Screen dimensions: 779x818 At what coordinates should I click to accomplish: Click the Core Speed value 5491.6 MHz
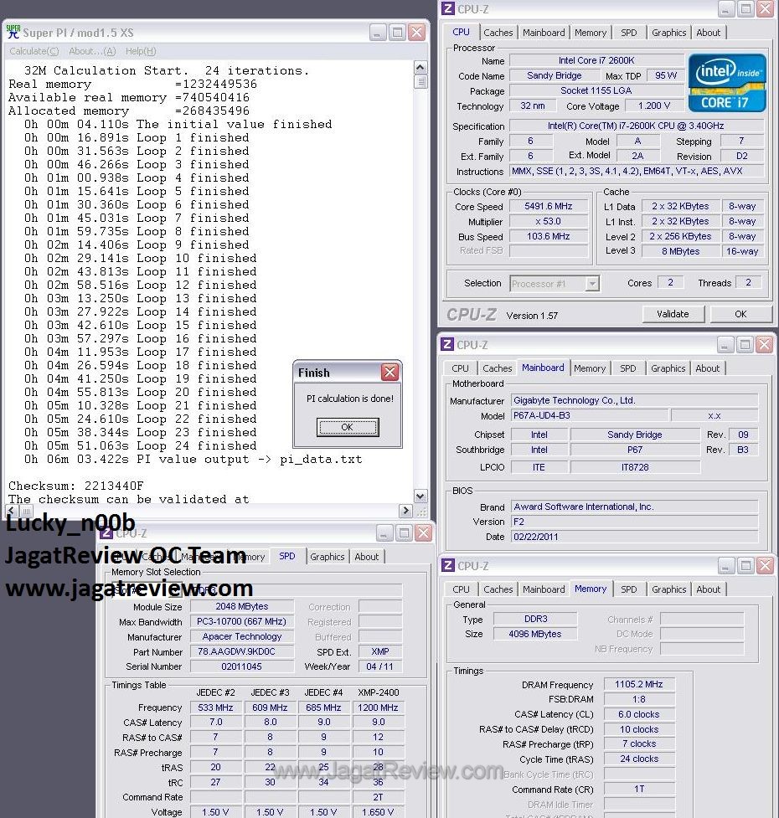(x=549, y=206)
